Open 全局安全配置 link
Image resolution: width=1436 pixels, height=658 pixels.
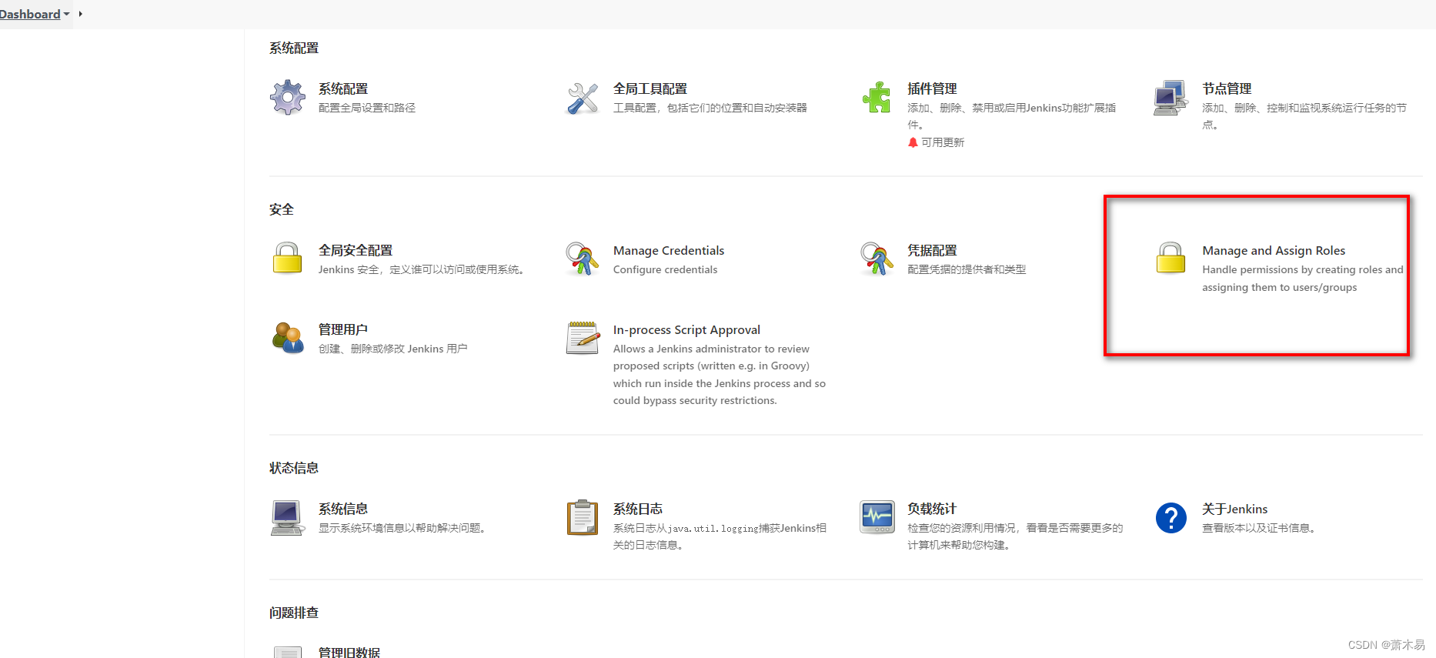click(356, 250)
